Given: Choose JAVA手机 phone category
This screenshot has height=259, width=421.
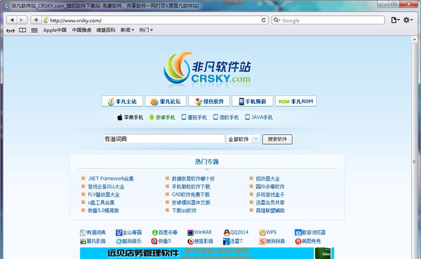Looking at the screenshot, I should point(259,117).
